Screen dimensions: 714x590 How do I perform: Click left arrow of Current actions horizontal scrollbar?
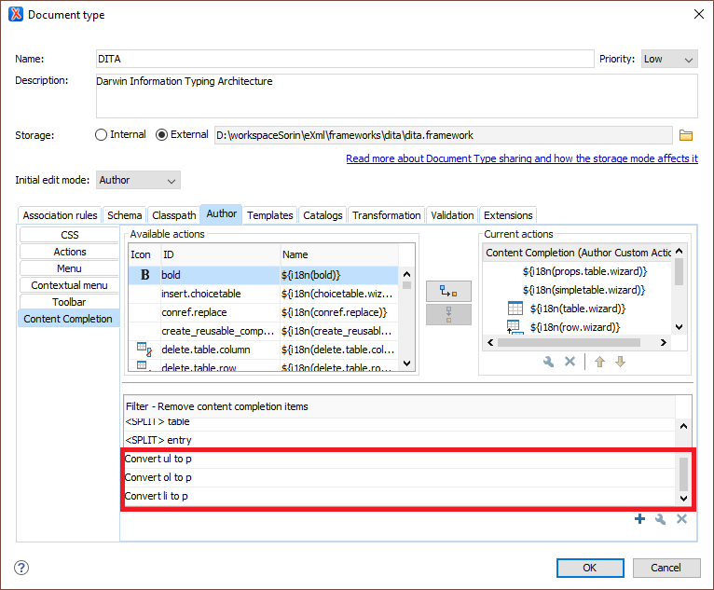point(490,342)
